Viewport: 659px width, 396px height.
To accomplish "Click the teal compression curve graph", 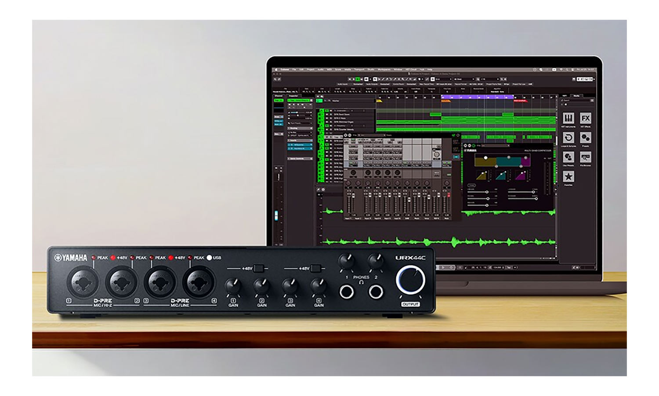I will click(501, 176).
